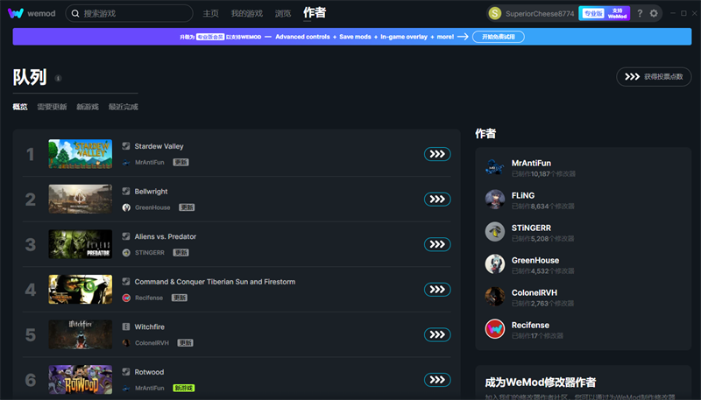
Task: Open the 作者 tab
Action: (315, 12)
